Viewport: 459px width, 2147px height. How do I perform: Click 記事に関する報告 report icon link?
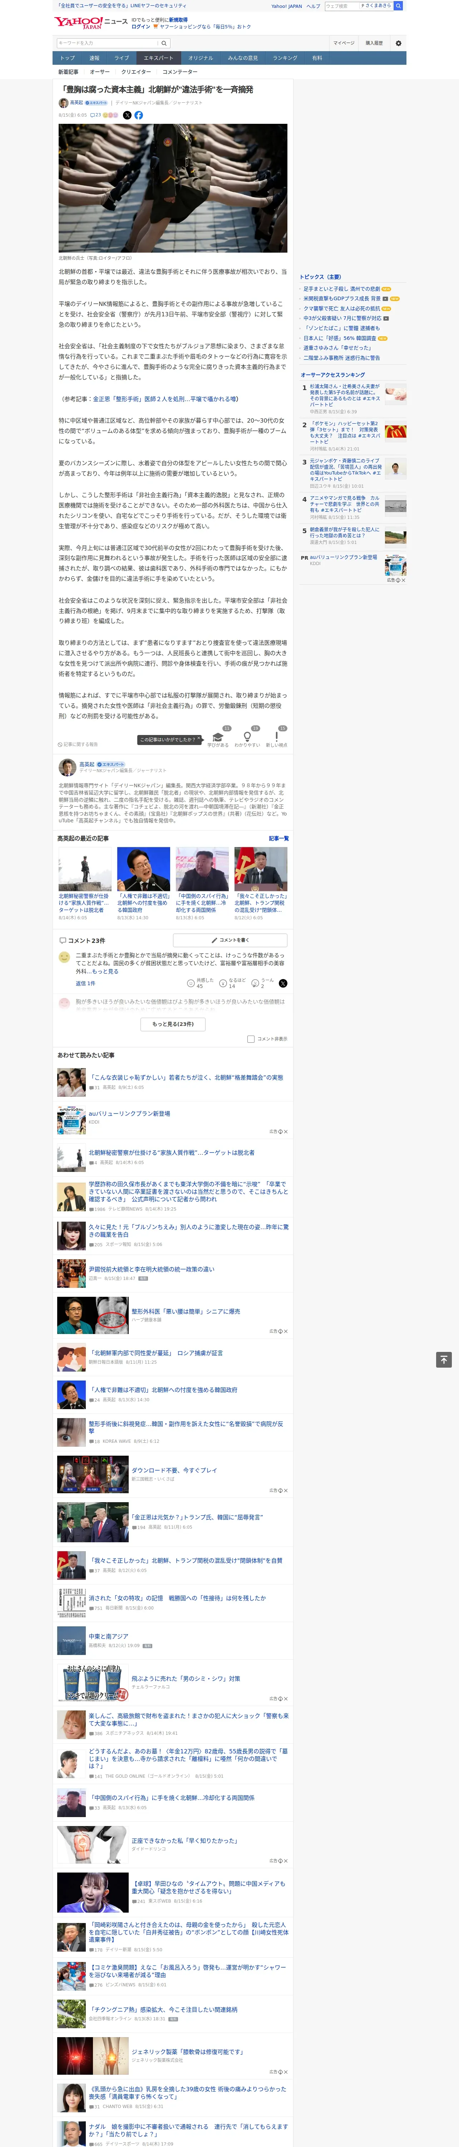pyautogui.click(x=78, y=744)
